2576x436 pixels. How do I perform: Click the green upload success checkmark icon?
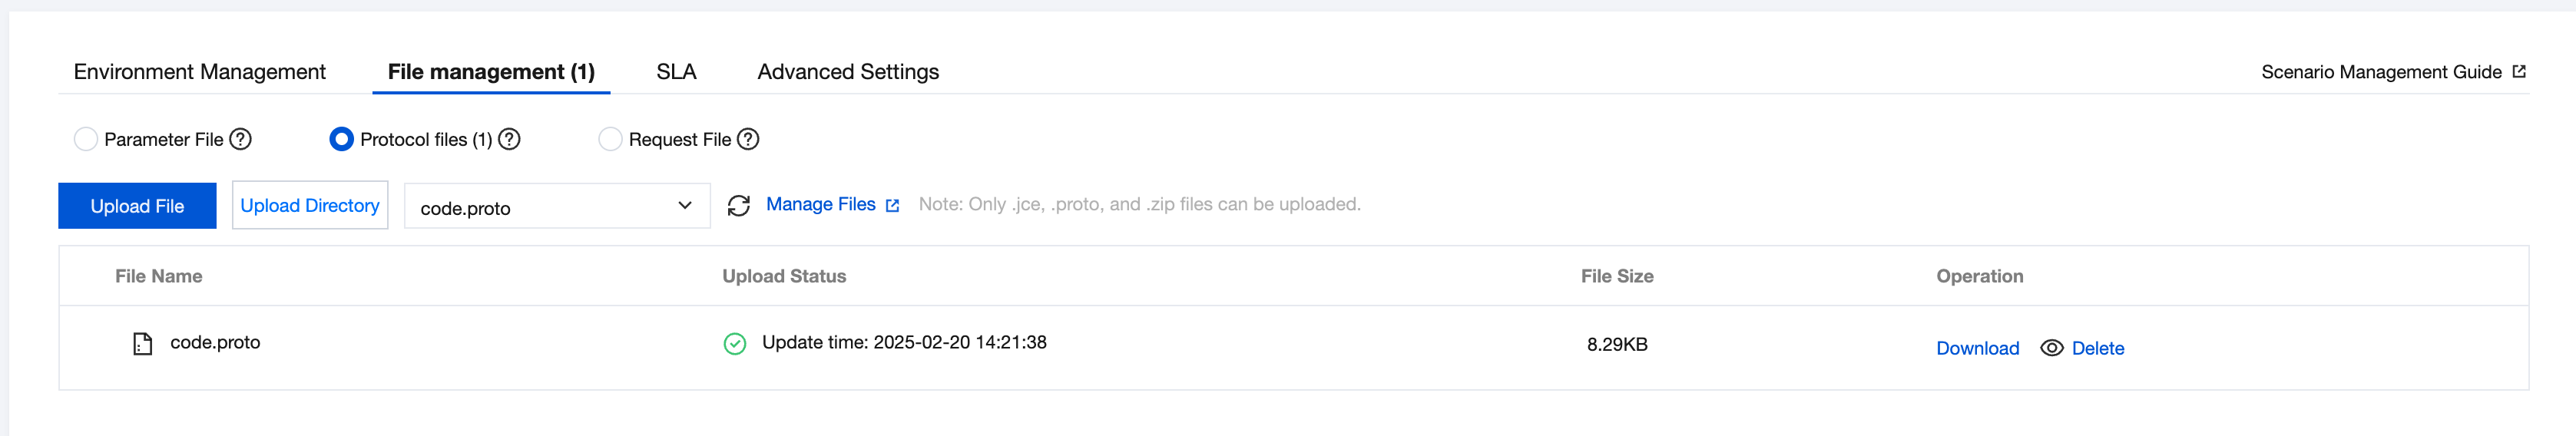[x=735, y=344]
